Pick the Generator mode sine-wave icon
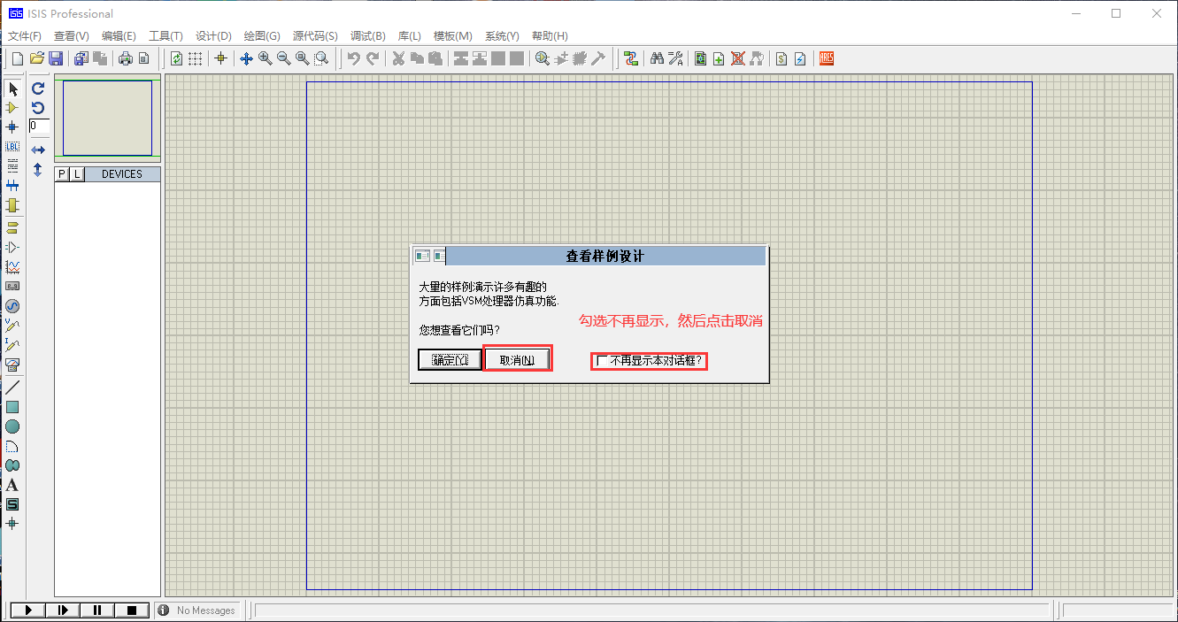 pos(12,306)
